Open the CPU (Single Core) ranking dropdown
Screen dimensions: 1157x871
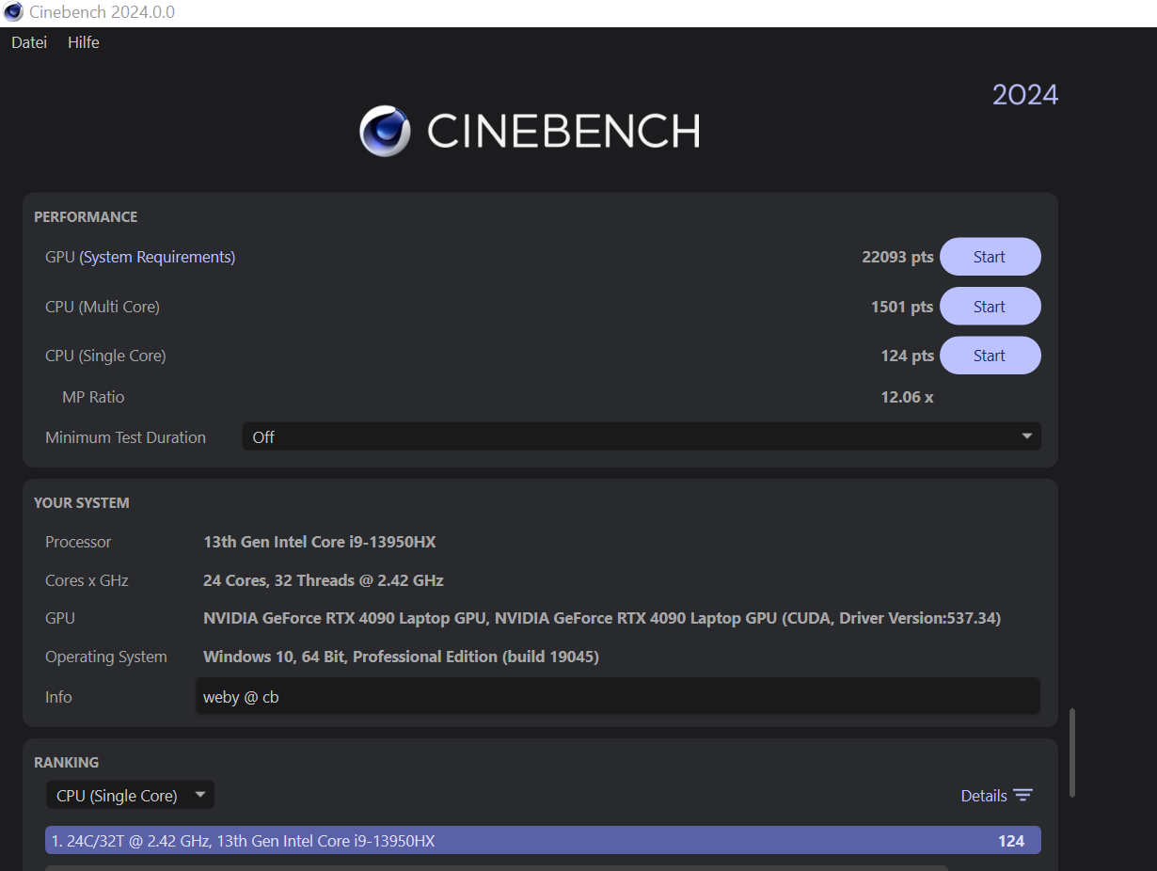coord(130,795)
